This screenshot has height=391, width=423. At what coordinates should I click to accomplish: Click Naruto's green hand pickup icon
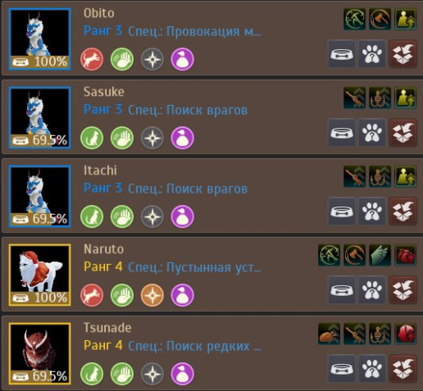coord(122,295)
